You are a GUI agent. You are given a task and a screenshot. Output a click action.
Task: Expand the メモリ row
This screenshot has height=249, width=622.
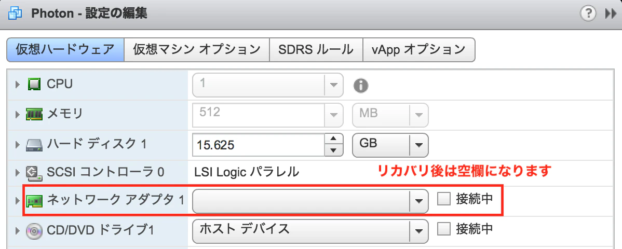[18, 115]
